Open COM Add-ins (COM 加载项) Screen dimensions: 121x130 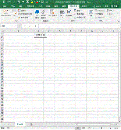[x=52, y=13]
